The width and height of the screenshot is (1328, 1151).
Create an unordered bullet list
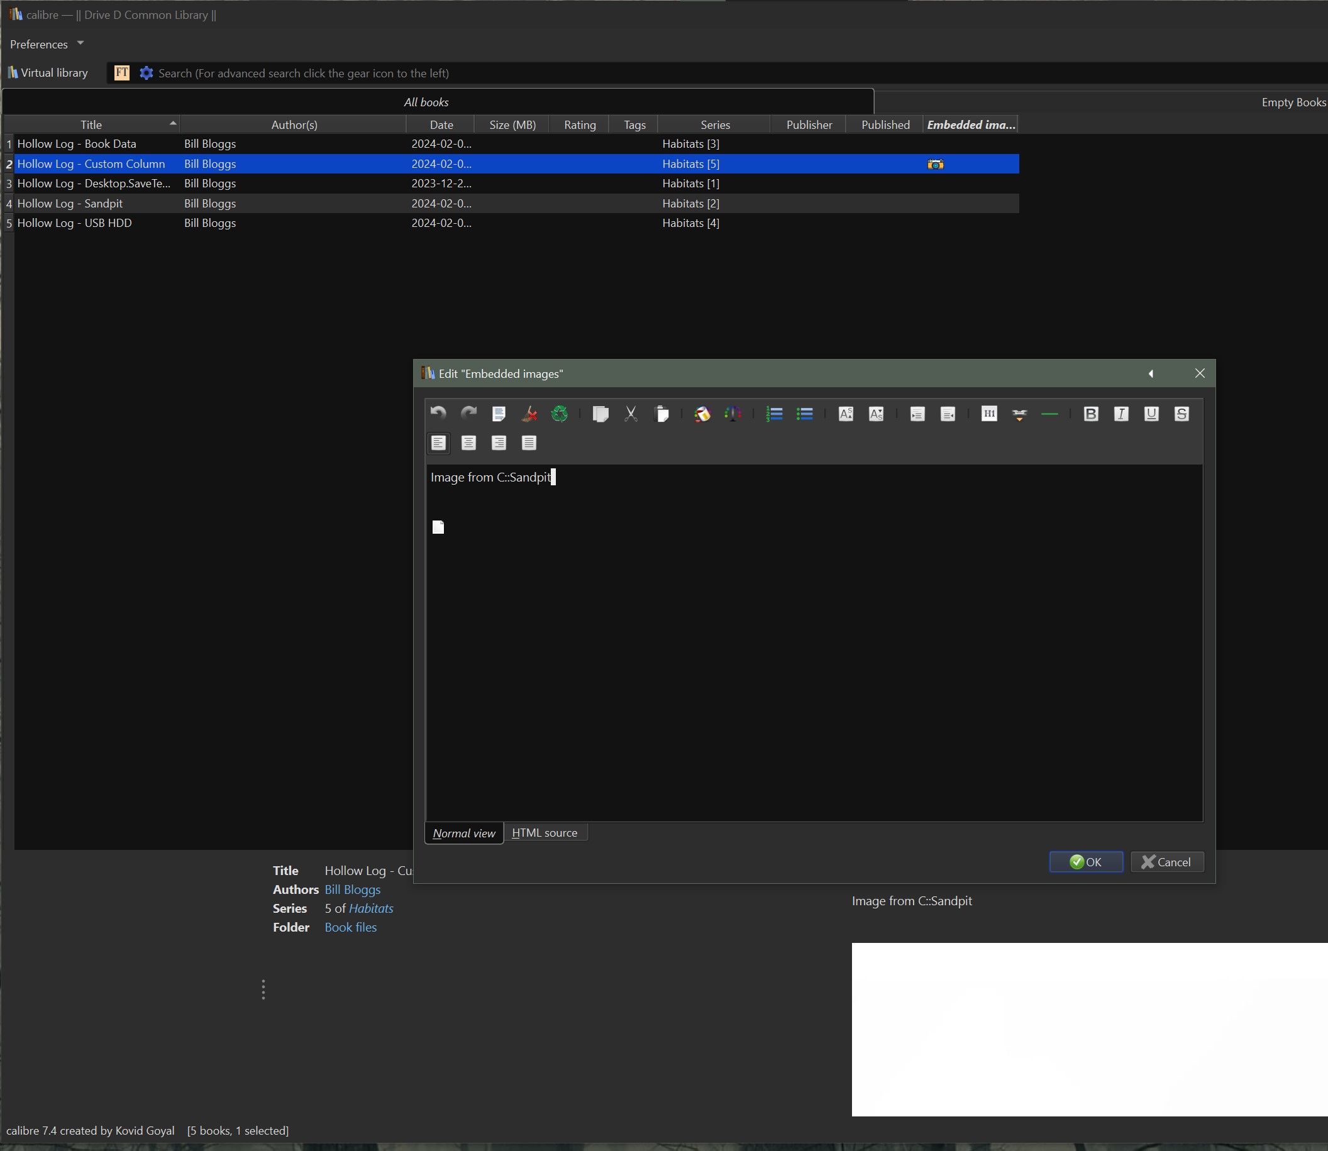click(x=804, y=414)
